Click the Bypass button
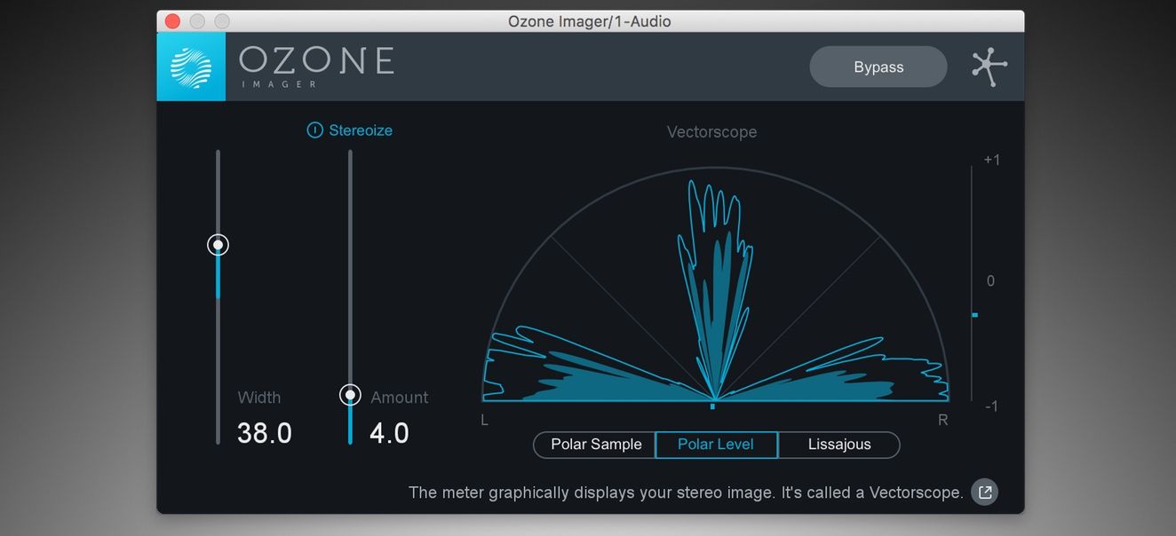The image size is (1176, 536). point(878,67)
